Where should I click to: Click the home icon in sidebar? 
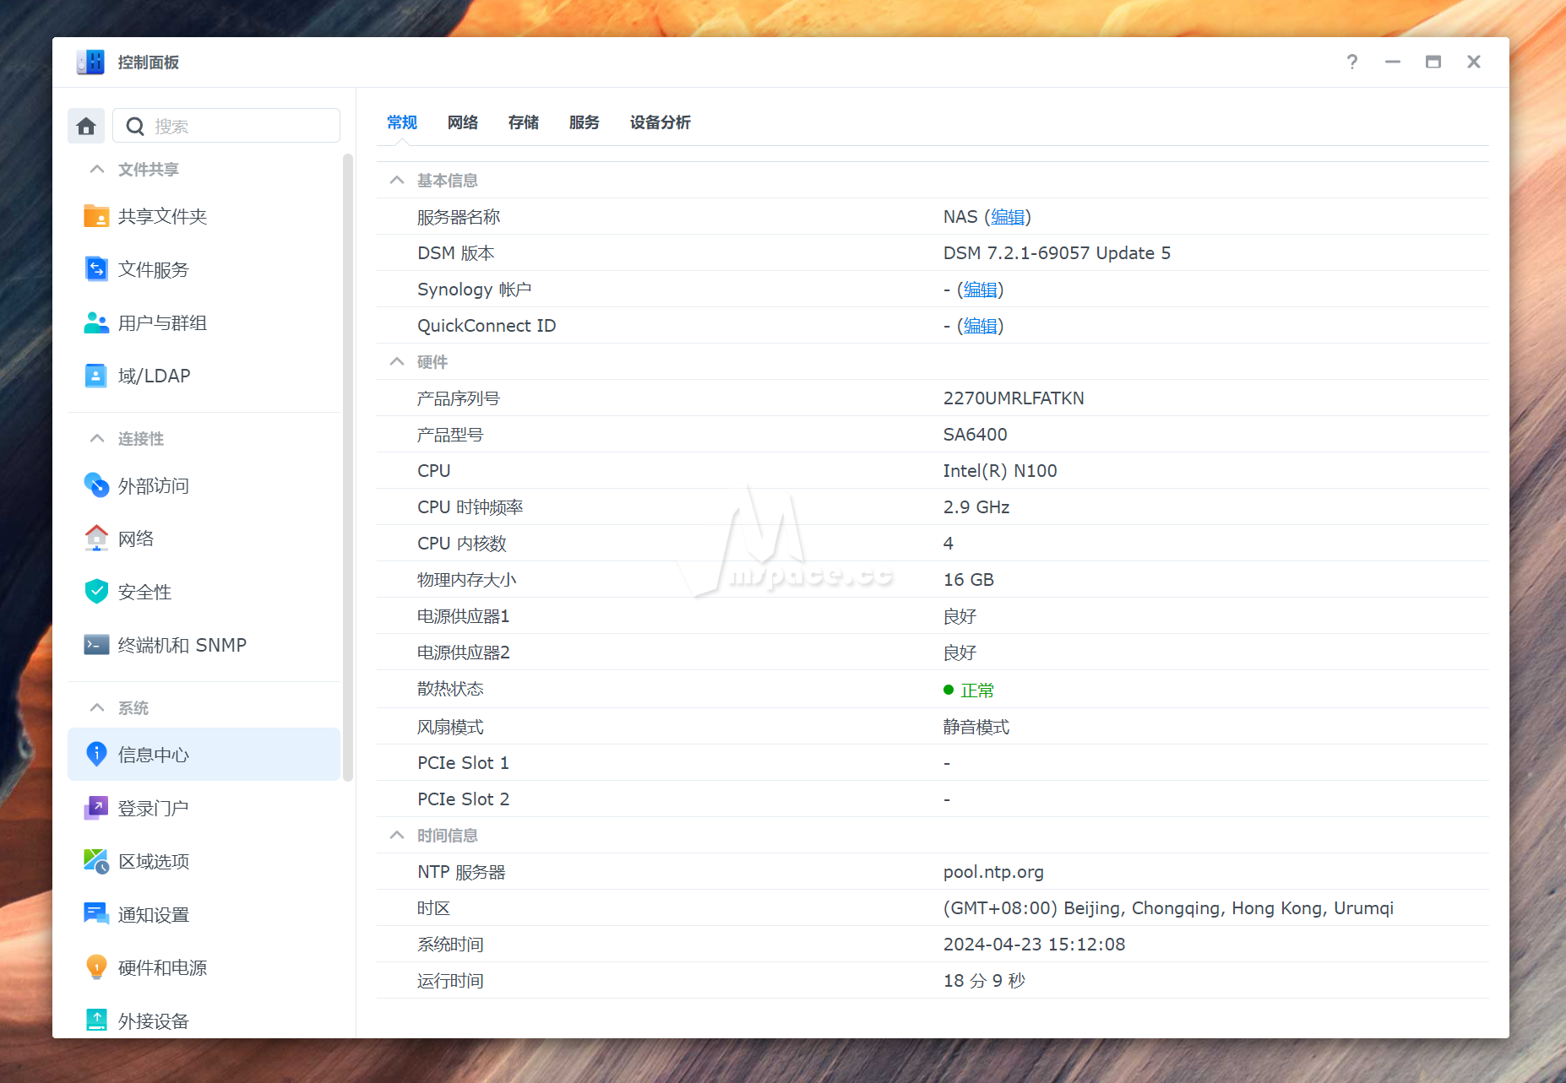click(86, 126)
